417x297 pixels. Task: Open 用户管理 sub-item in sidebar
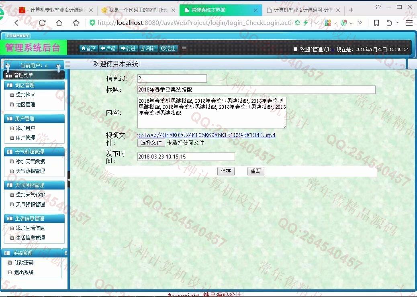pyautogui.click(x=26, y=138)
